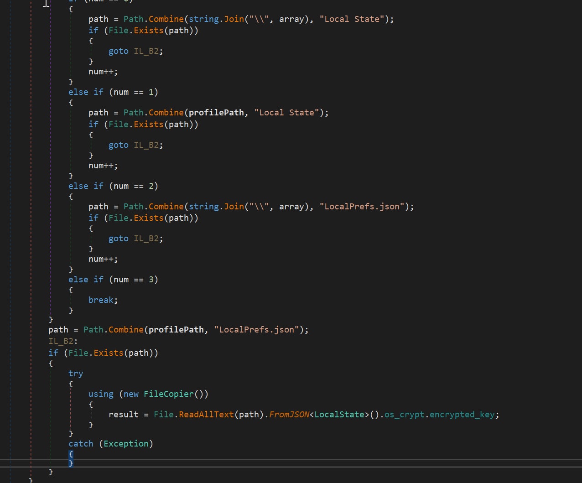Screen dimensions: 582x483
Task: Click "LocalPrefs.json" string on the profilePath line
Action: point(257,330)
